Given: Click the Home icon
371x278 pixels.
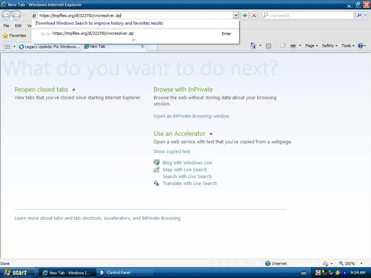Looking at the screenshot, I should [x=253, y=46].
